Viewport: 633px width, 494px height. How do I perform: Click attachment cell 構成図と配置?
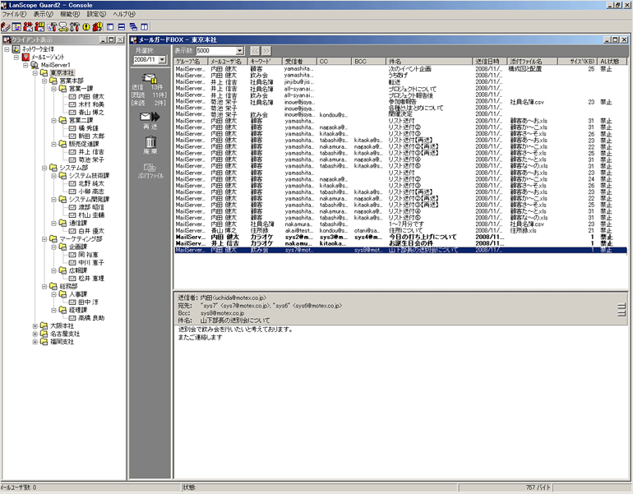[x=524, y=69]
